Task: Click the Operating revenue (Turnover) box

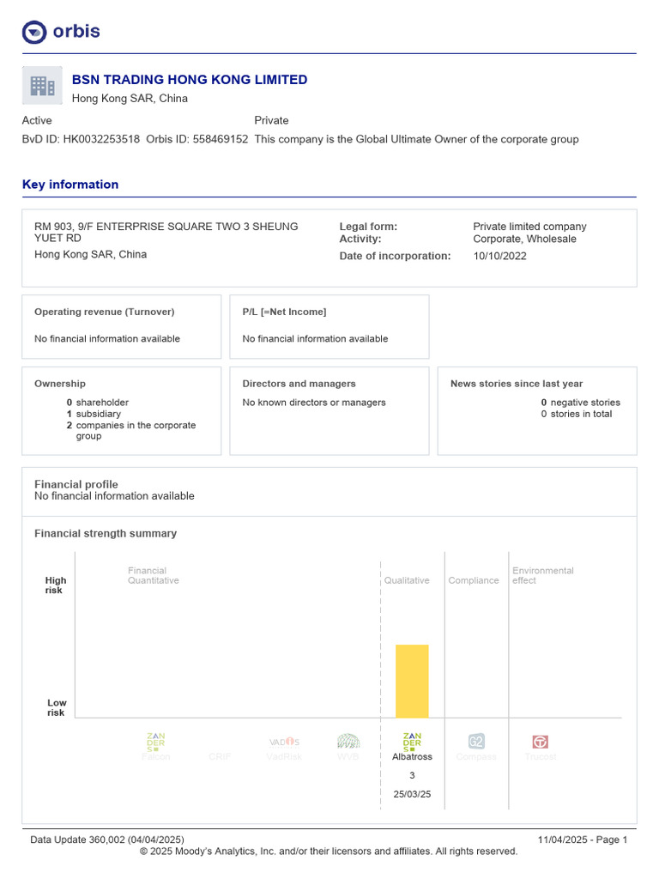Action: click(122, 327)
